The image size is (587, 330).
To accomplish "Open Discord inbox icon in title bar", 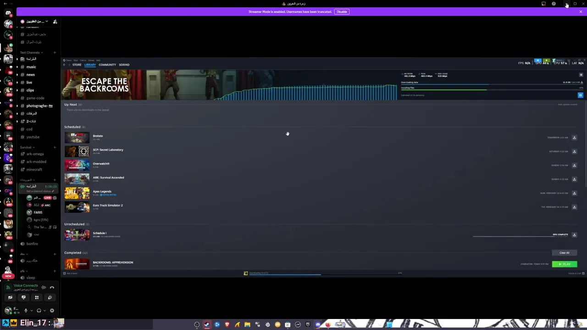I will point(544,4).
